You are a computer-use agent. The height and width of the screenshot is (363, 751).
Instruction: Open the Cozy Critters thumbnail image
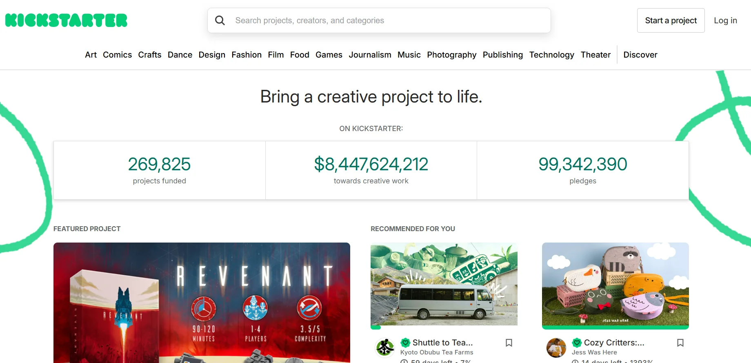(615, 284)
